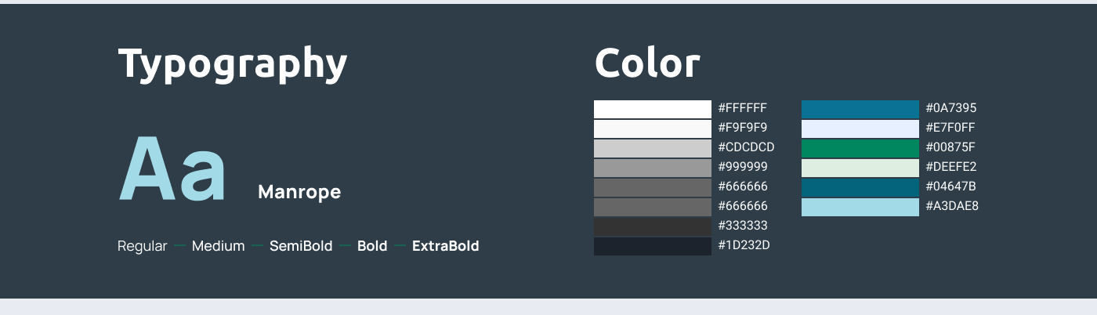The width and height of the screenshot is (1097, 315).
Task: Choose the #999999 gray swatch
Action: click(652, 168)
